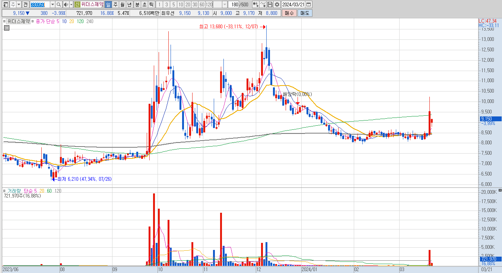Viewport: 502px width, 273px height.
Task: Click the 위더스제약 chart legend label
Action: 19,22
